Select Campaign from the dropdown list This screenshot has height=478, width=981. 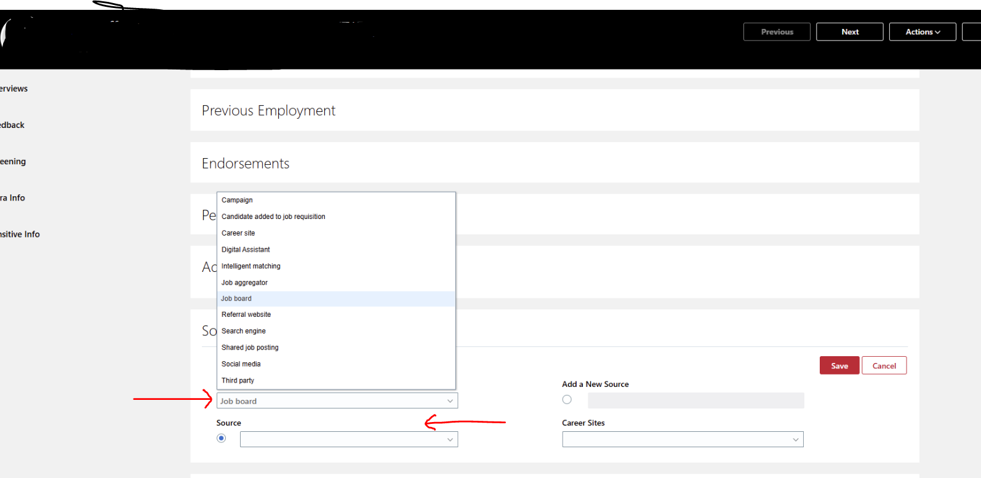point(336,200)
